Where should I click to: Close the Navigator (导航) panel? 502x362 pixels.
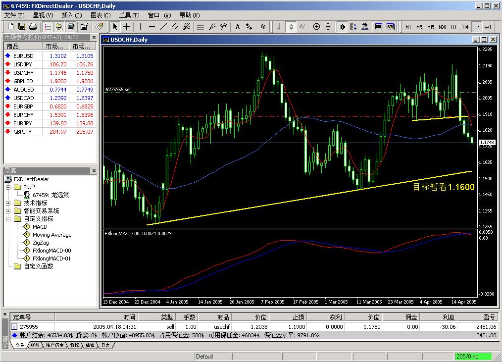tap(94, 171)
